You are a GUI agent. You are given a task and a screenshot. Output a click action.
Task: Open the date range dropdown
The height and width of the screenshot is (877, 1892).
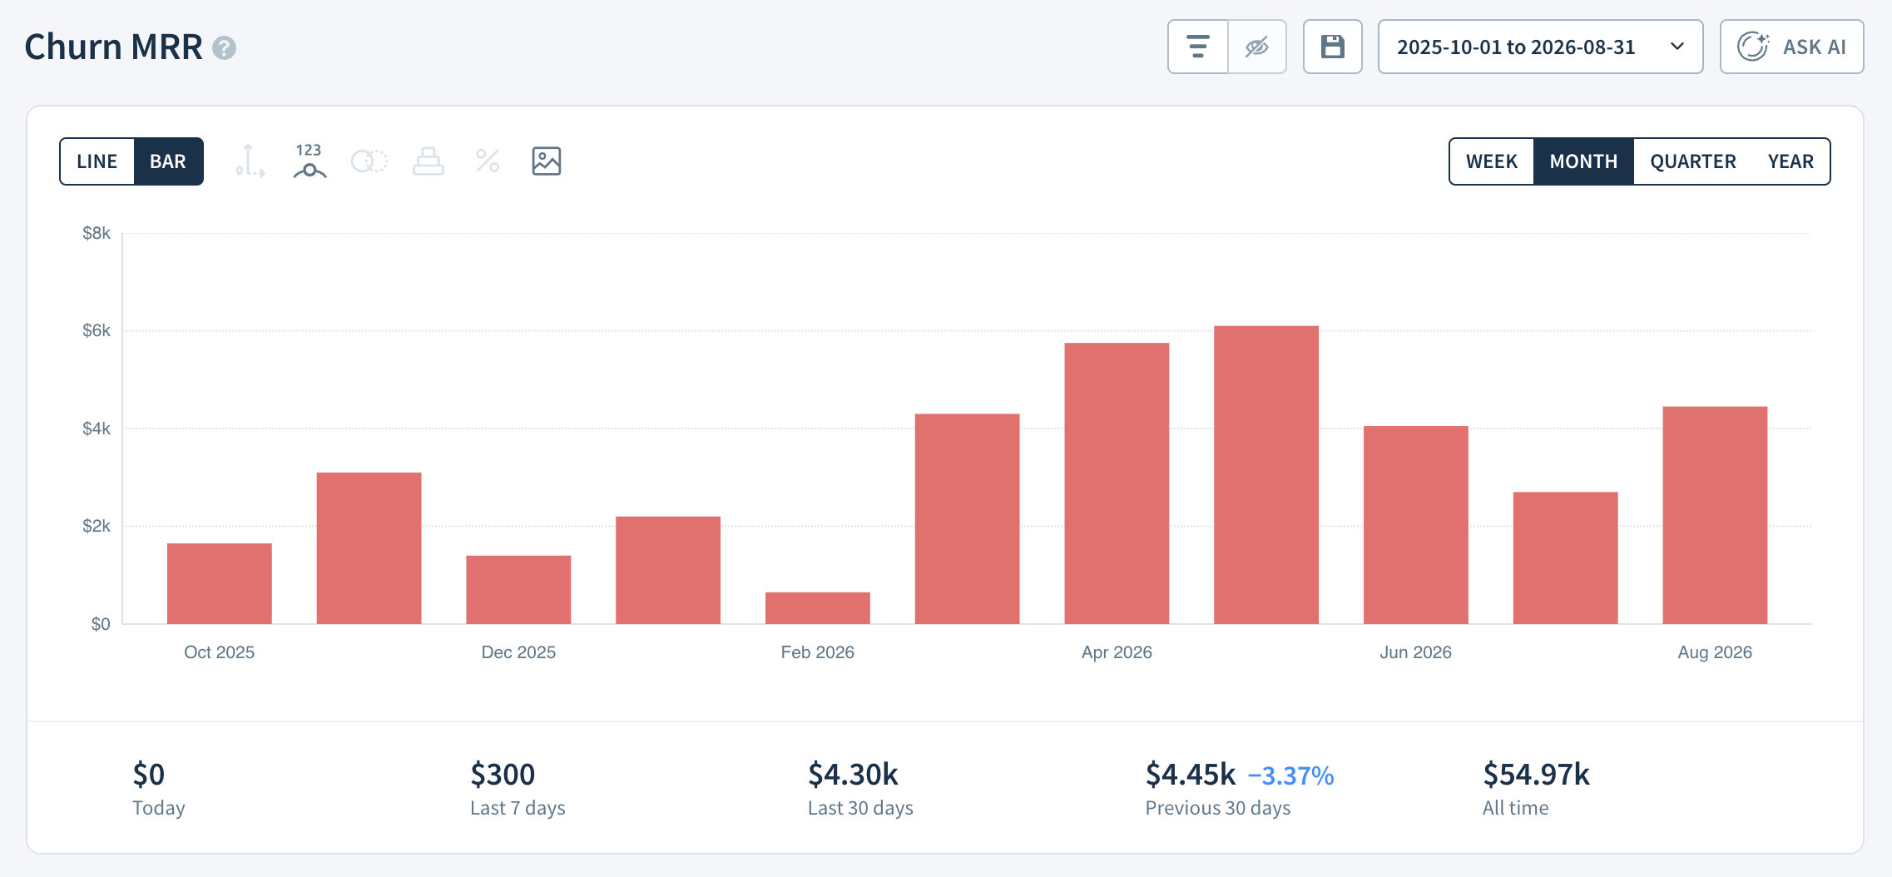(x=1540, y=47)
